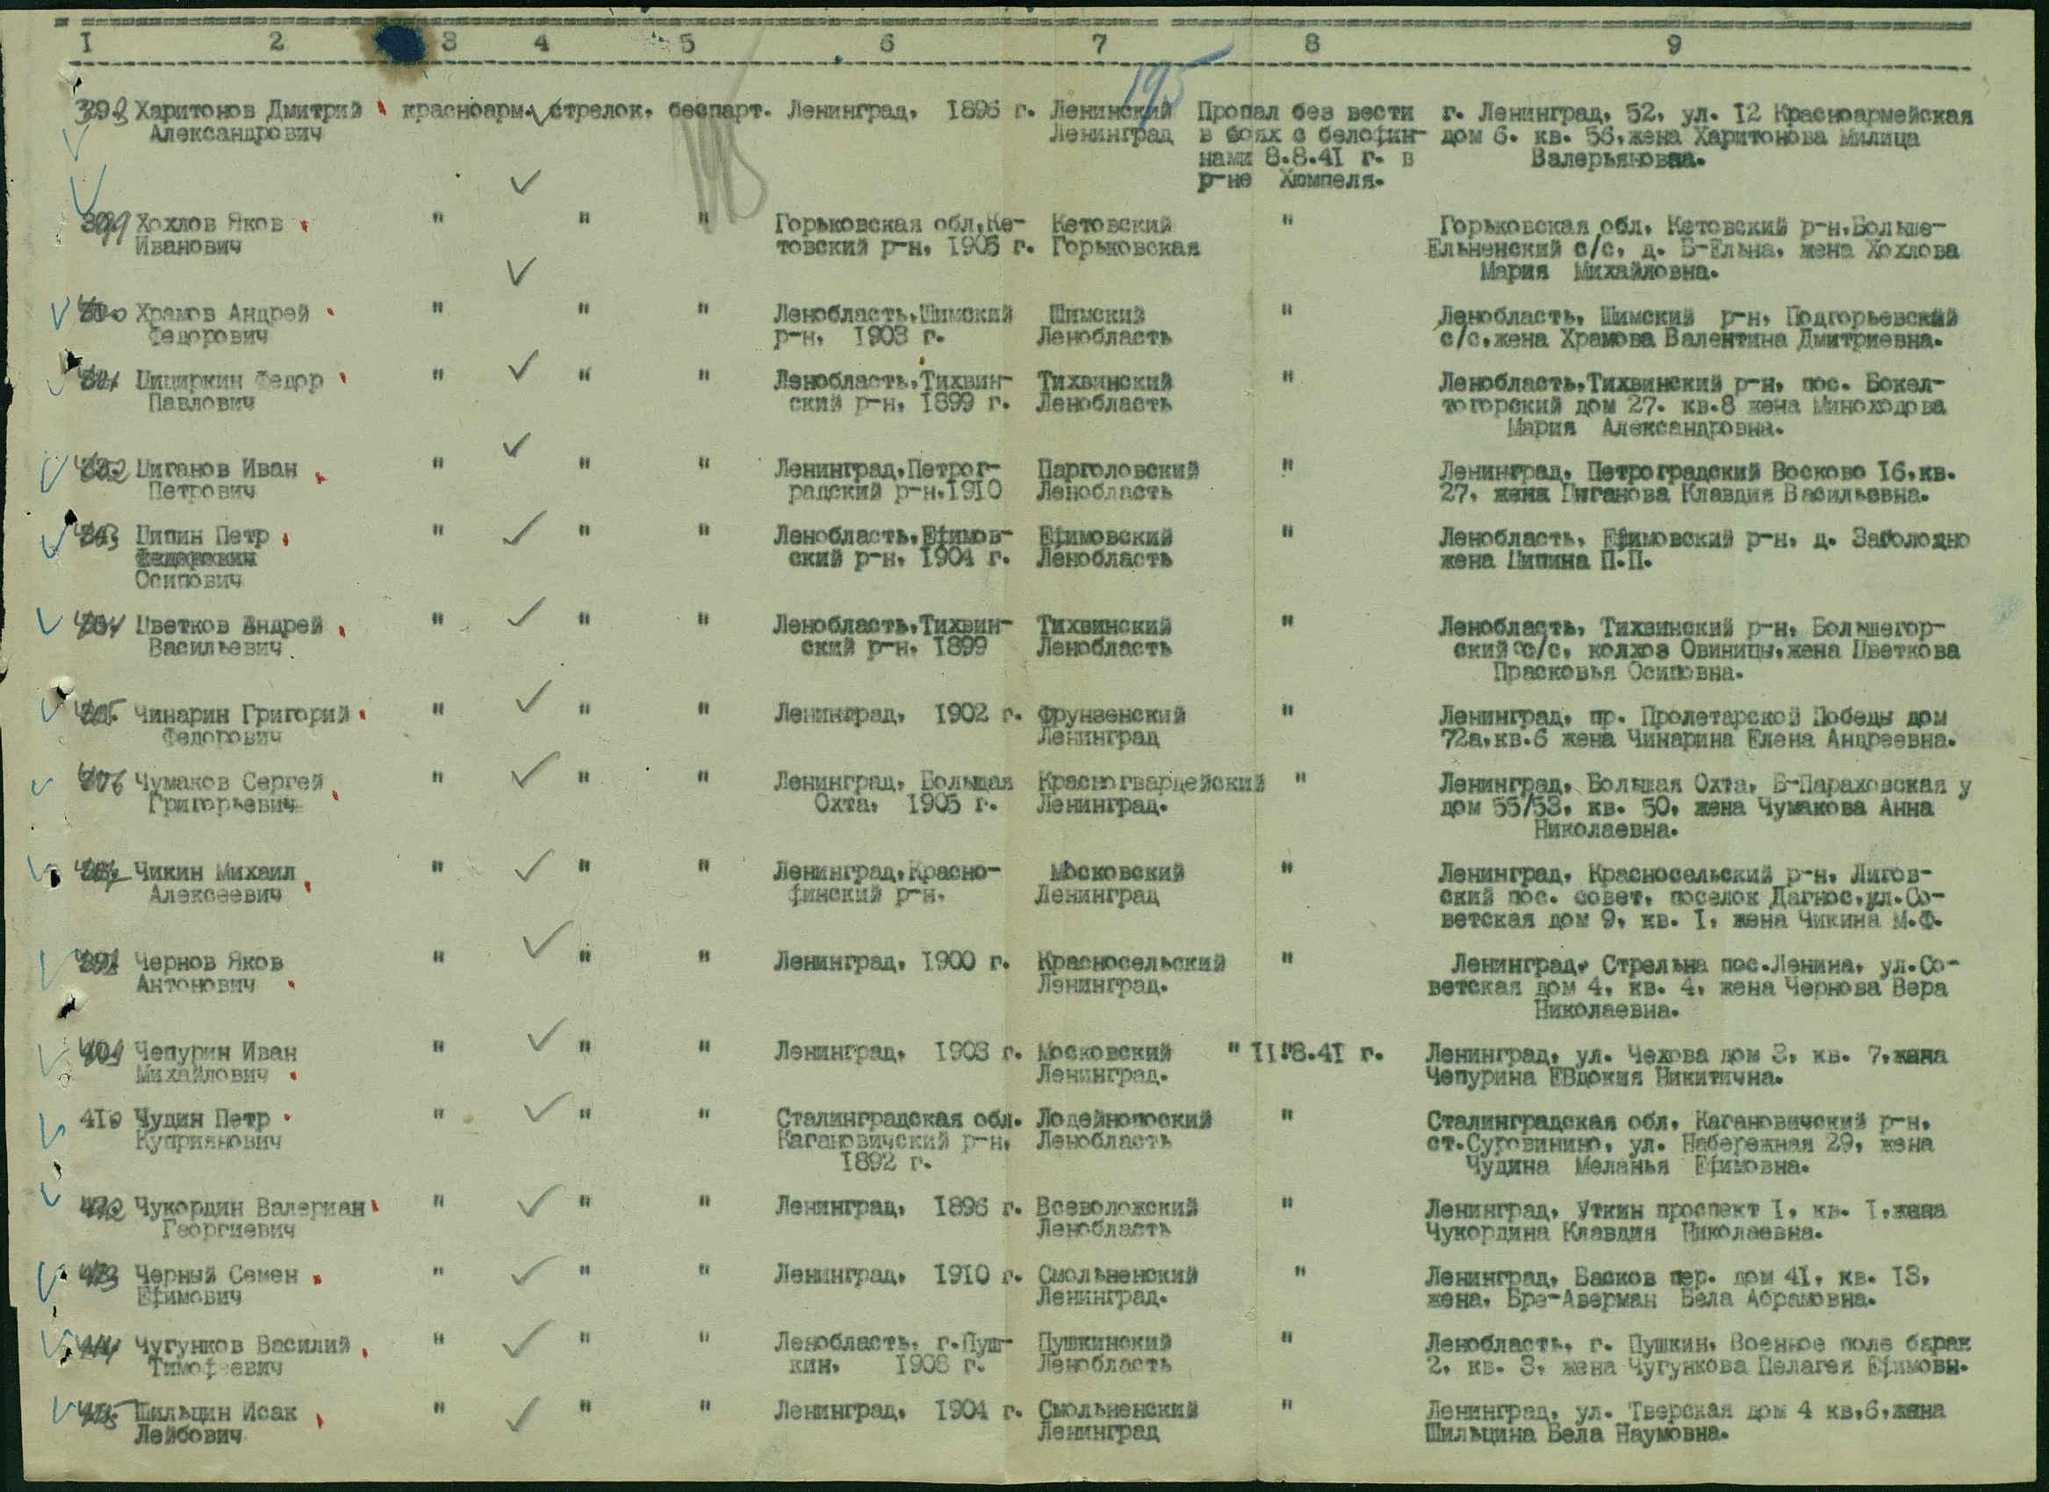Click the name Чумаков Сергей Григорьевич

(229, 792)
